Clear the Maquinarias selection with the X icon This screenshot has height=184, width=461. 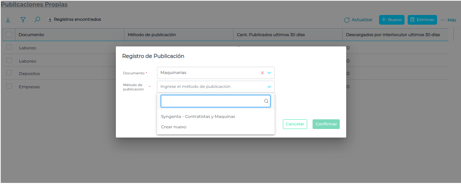click(262, 73)
